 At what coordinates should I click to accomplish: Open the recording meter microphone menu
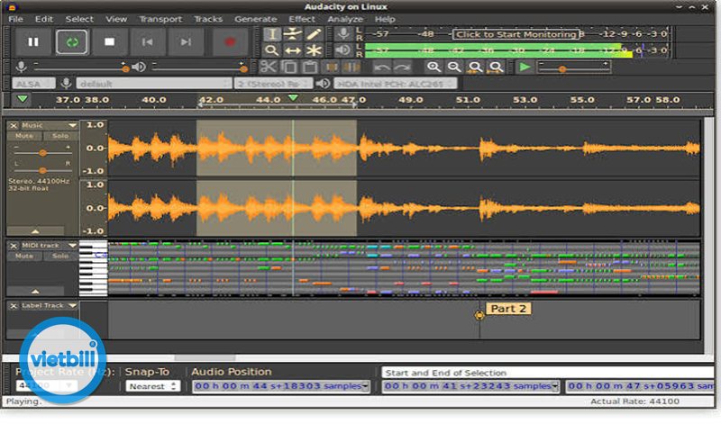(x=343, y=33)
